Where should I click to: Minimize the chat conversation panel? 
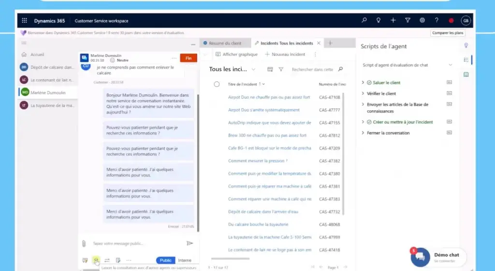coord(193,44)
